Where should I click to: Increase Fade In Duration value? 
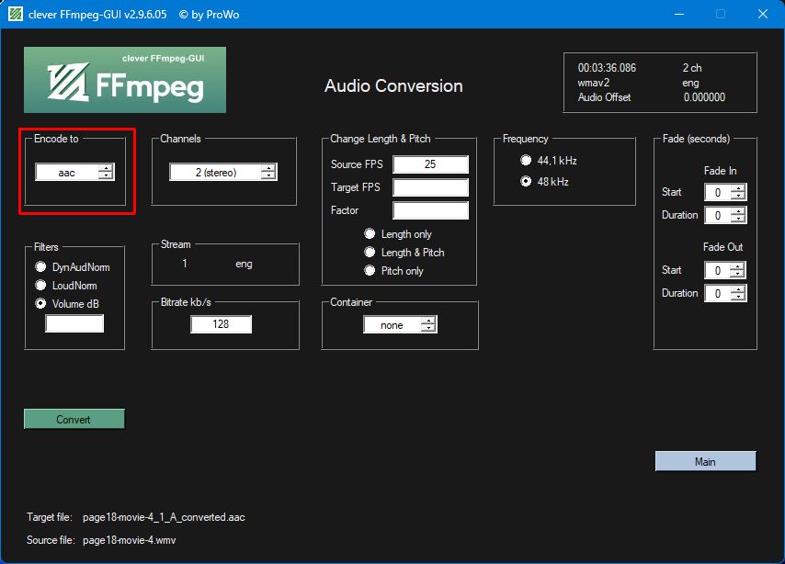click(738, 211)
